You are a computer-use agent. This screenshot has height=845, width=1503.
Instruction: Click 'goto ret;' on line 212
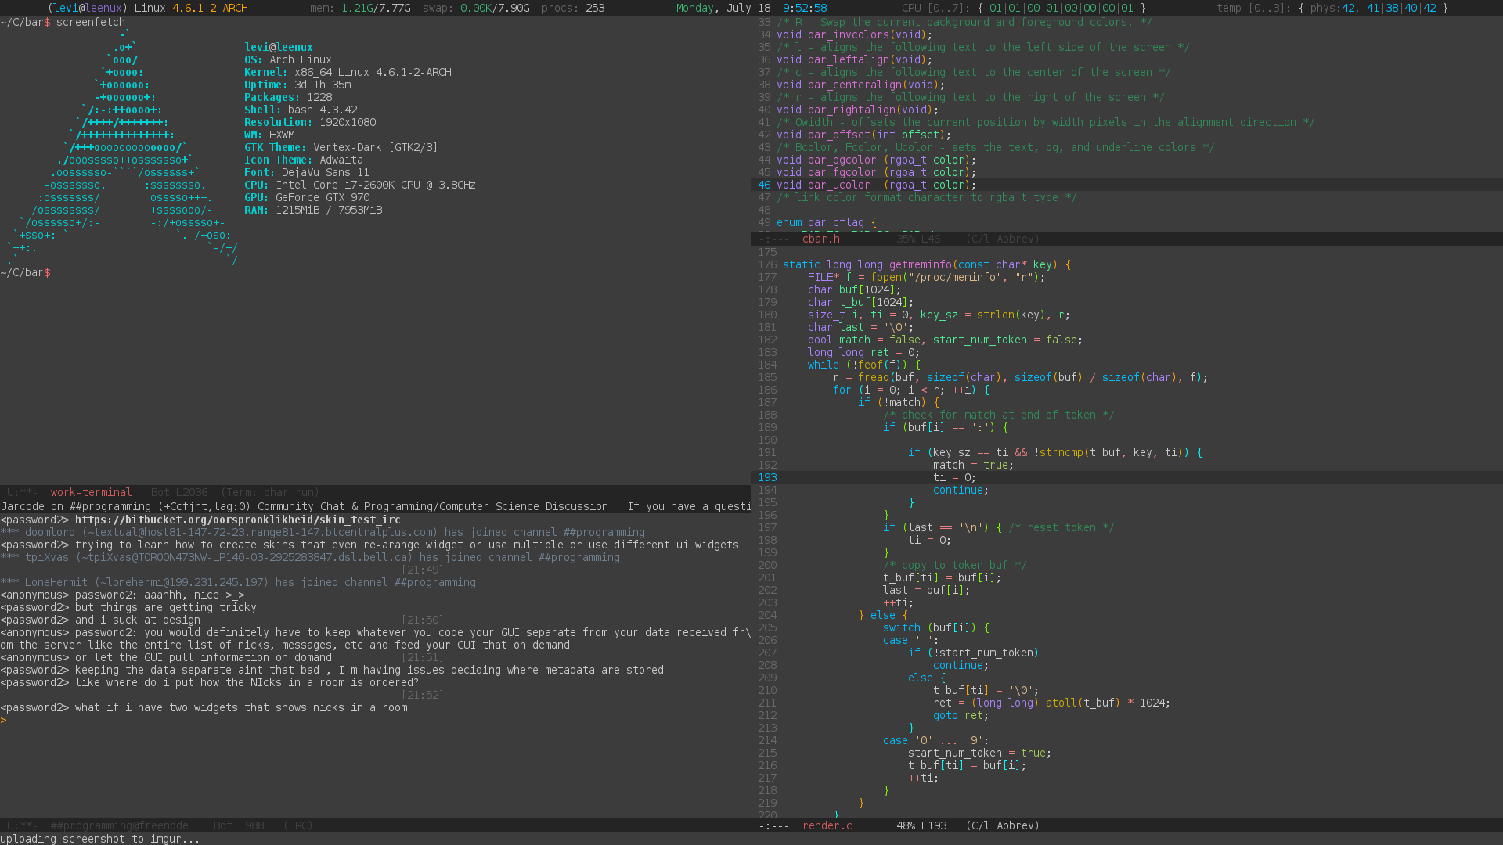point(961,715)
